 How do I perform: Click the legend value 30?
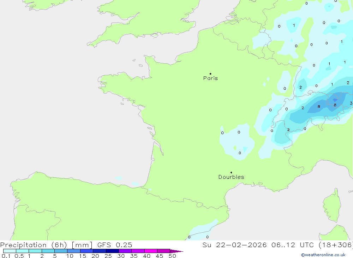[121, 256]
